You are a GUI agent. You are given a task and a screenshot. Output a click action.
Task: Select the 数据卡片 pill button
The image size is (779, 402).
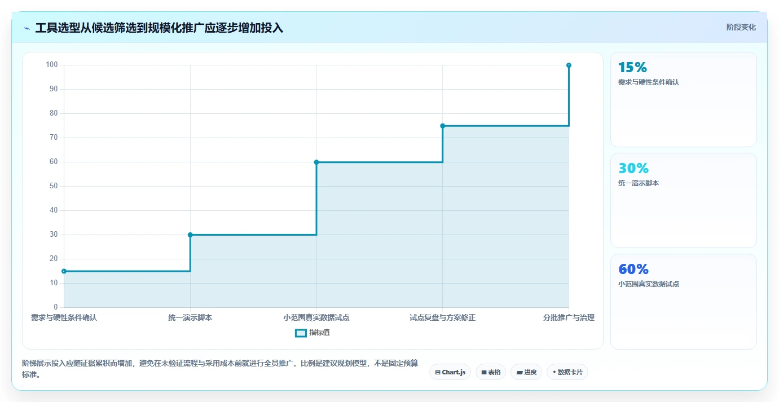pyautogui.click(x=567, y=372)
